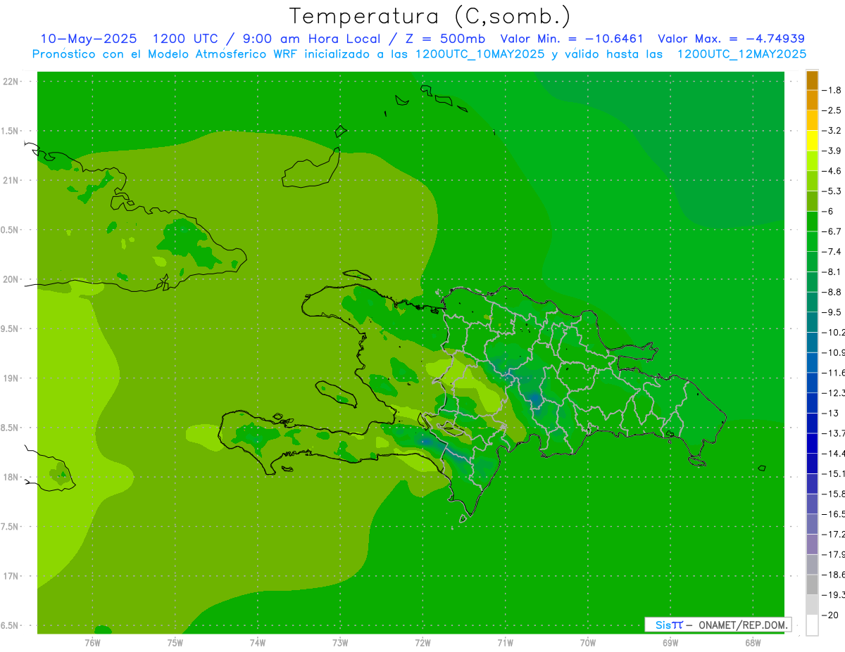The width and height of the screenshot is (845, 652).
Task: Click "1200UTC_10MAY2025" initialization timestamp
Action: pyautogui.click(x=480, y=54)
